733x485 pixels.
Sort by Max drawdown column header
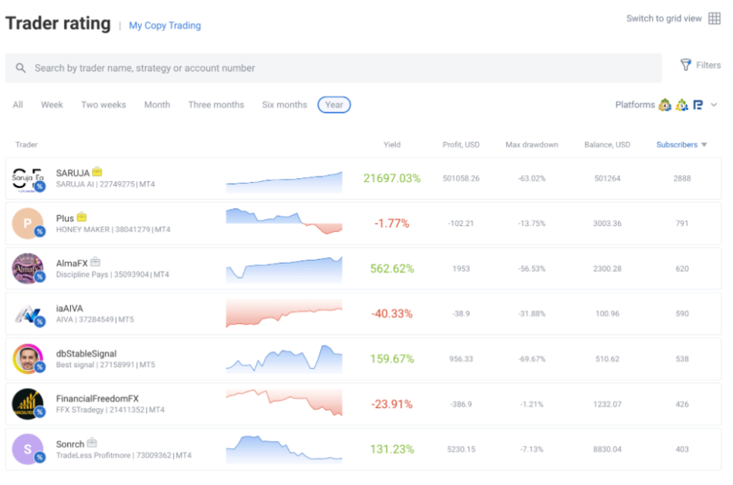532,145
